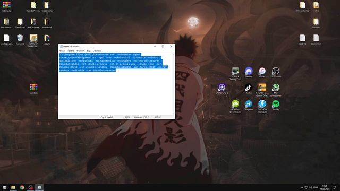The width and height of the screenshot is (340, 191).
Task: Select the WinRAR archive icon at top-left
Action: pos(6,6)
